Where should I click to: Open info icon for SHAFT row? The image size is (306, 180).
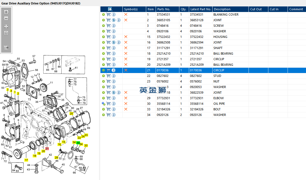[x=114, y=48]
